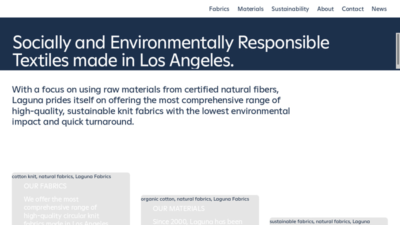The height and width of the screenshot is (225, 400).
Task: Visit the News section
Action: tap(379, 9)
